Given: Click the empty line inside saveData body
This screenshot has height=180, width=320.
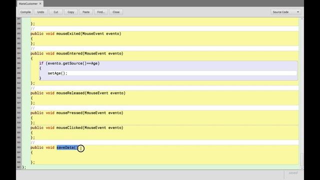Looking at the screenshot, I should [164, 157].
